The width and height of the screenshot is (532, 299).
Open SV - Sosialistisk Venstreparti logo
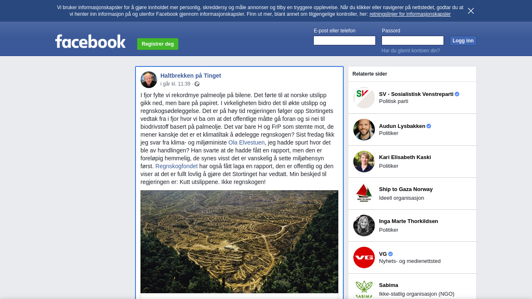pyautogui.click(x=364, y=98)
